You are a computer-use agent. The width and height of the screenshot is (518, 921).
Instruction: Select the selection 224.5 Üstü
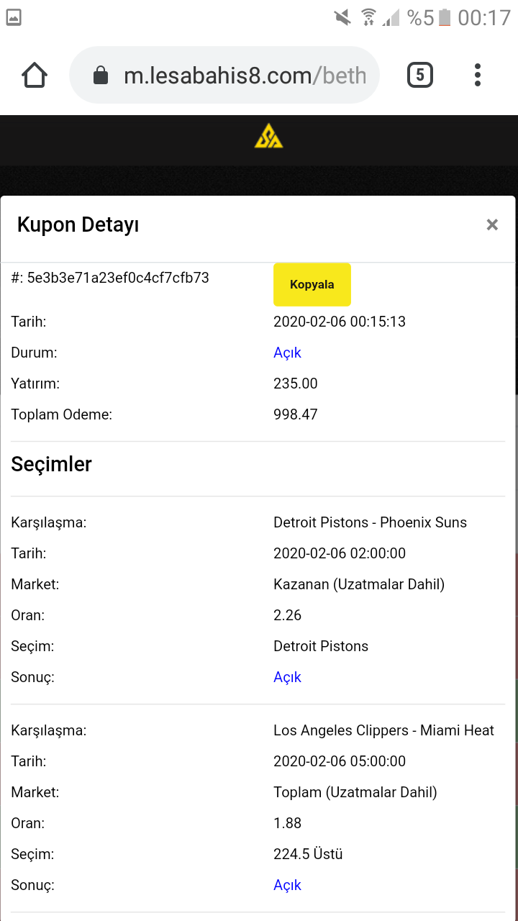click(308, 854)
